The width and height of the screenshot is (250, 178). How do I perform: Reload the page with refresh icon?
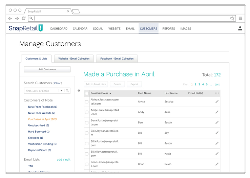click(24, 19)
